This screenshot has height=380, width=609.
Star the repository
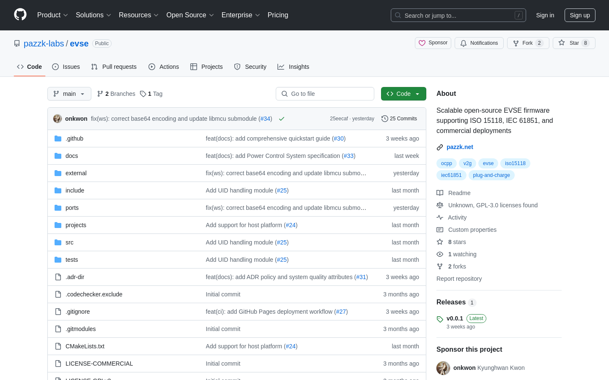tap(574, 43)
